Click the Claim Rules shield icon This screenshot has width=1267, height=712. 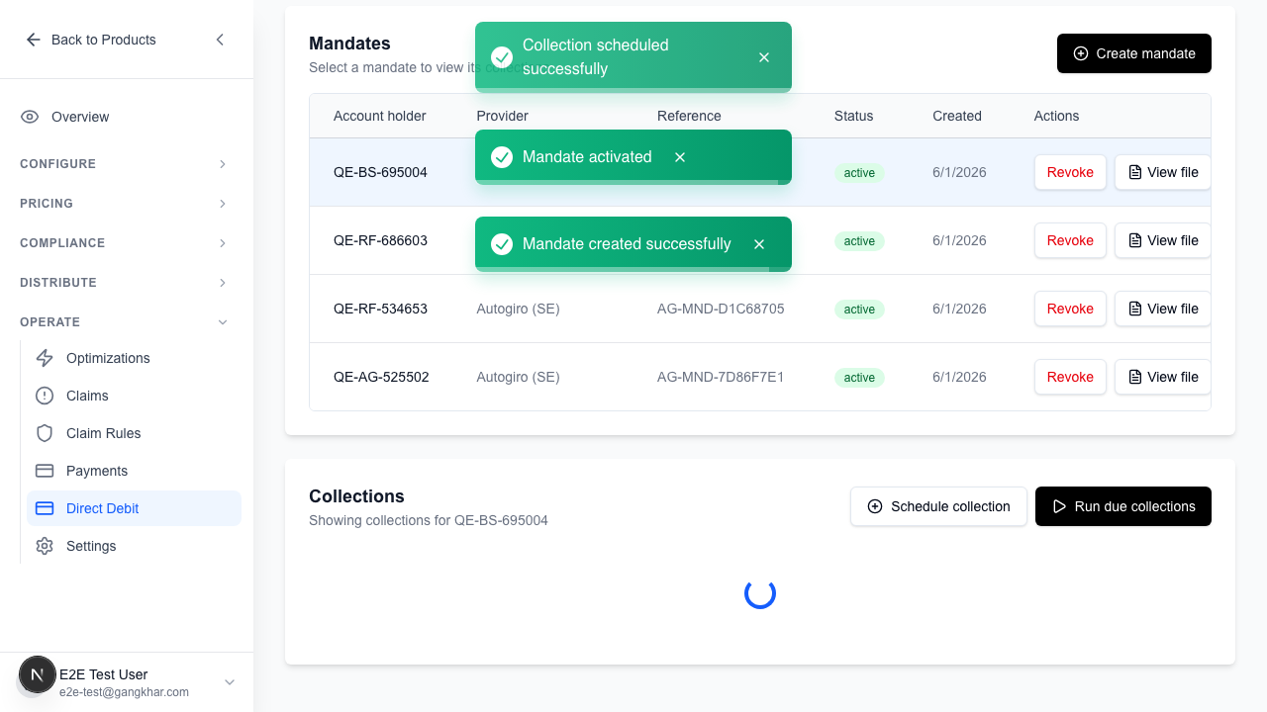pos(45,433)
